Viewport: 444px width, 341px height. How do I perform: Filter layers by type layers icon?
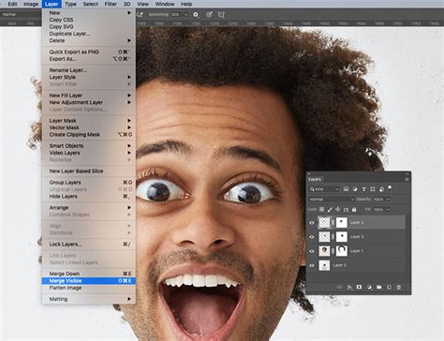[x=363, y=189]
